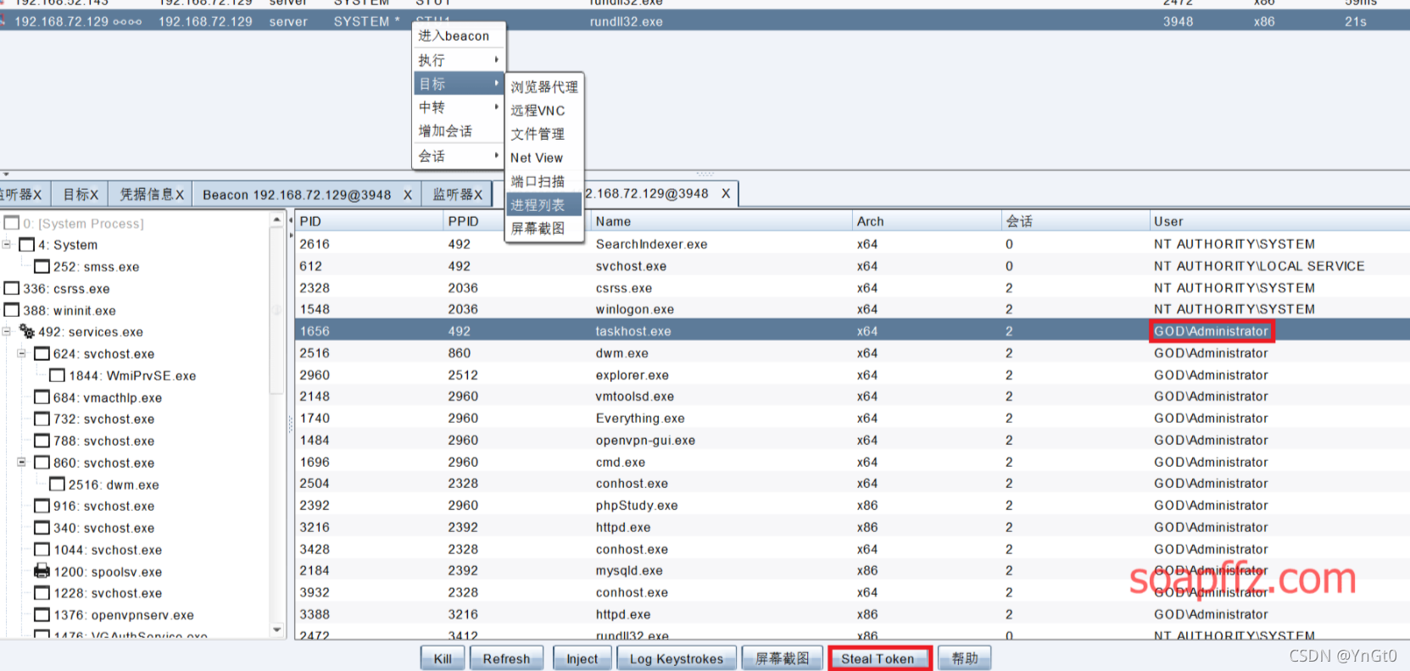
Task: Click the icon box beside 4: System
Action: (x=27, y=245)
